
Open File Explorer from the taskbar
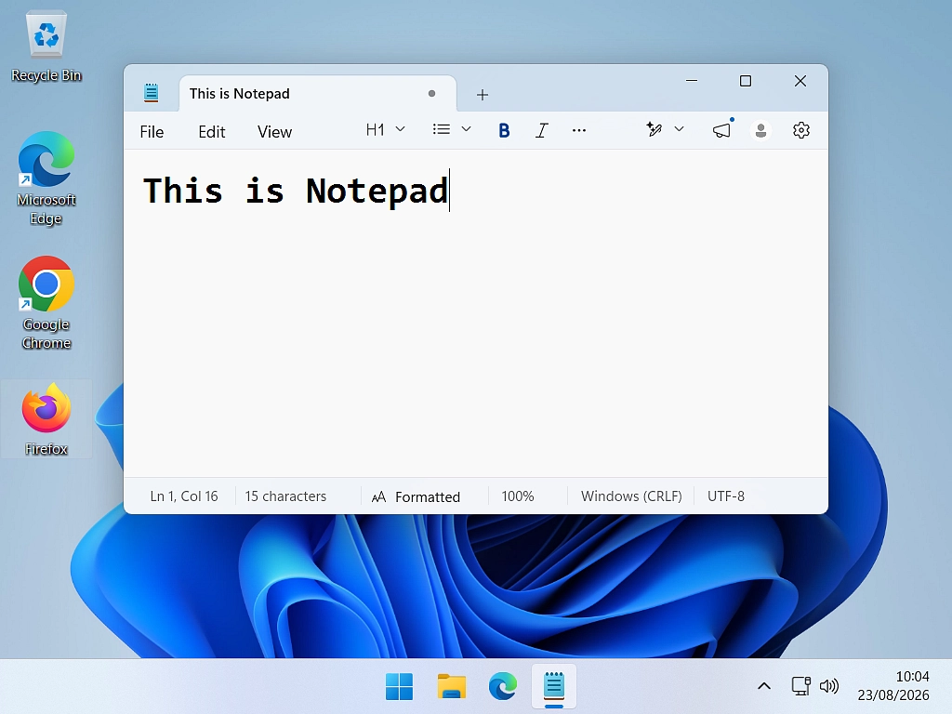pyautogui.click(x=451, y=687)
